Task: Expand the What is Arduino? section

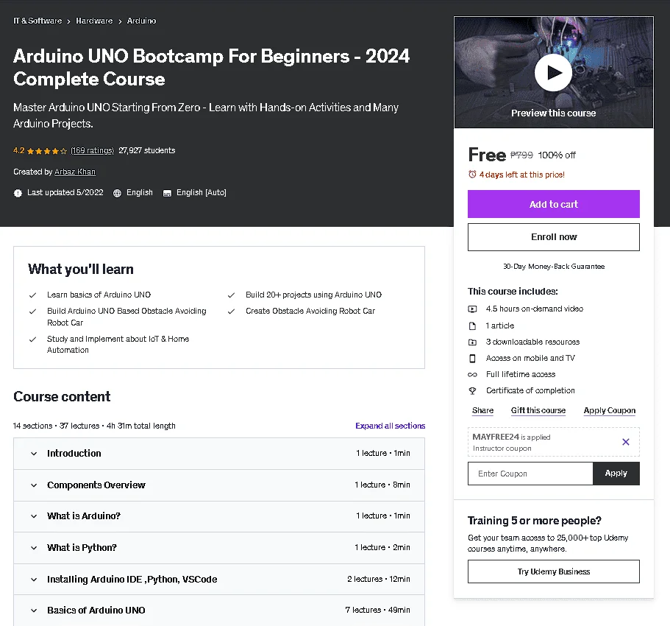Action: [x=219, y=516]
